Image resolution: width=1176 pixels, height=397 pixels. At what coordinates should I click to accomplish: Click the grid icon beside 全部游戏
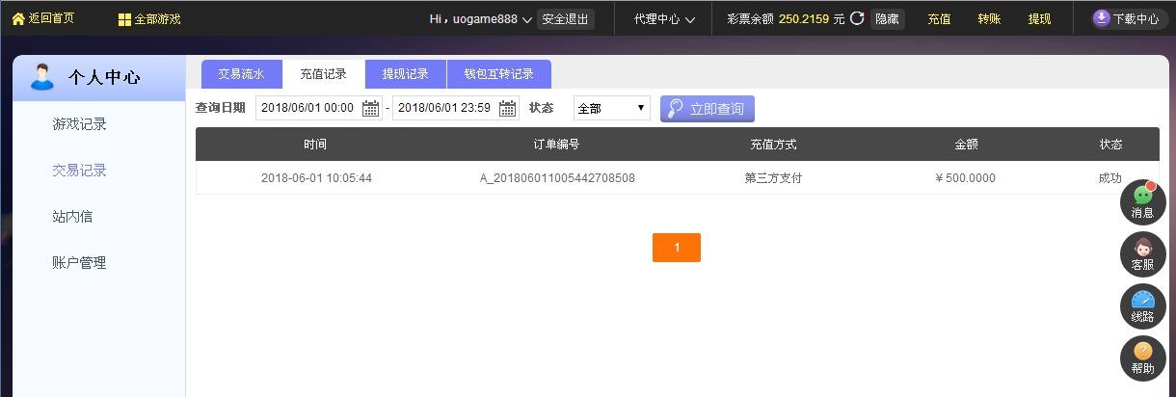point(124,19)
